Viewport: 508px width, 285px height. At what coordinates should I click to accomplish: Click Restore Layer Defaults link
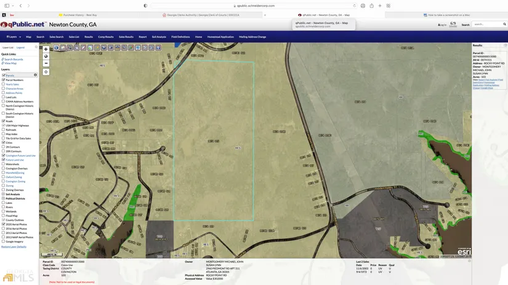click(x=14, y=246)
